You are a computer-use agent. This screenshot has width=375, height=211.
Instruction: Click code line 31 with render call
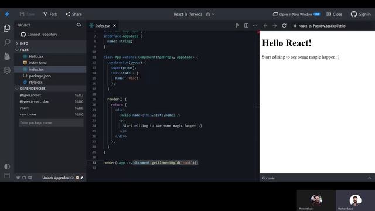coord(151,163)
